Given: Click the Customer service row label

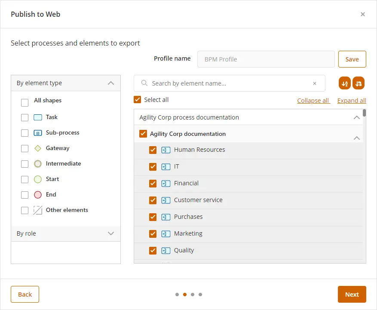Looking at the screenshot, I should click(x=198, y=200).
